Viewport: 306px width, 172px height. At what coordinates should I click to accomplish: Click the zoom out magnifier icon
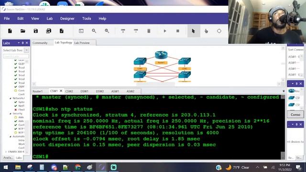point(107,31)
